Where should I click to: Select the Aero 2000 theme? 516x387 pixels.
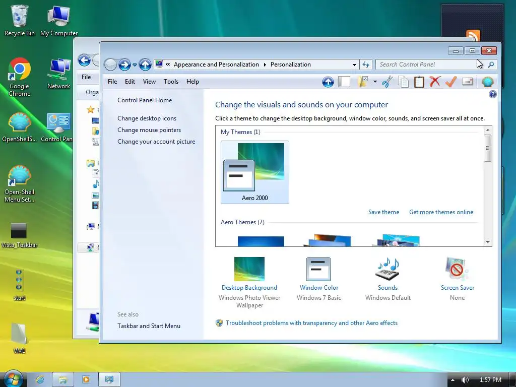click(254, 172)
